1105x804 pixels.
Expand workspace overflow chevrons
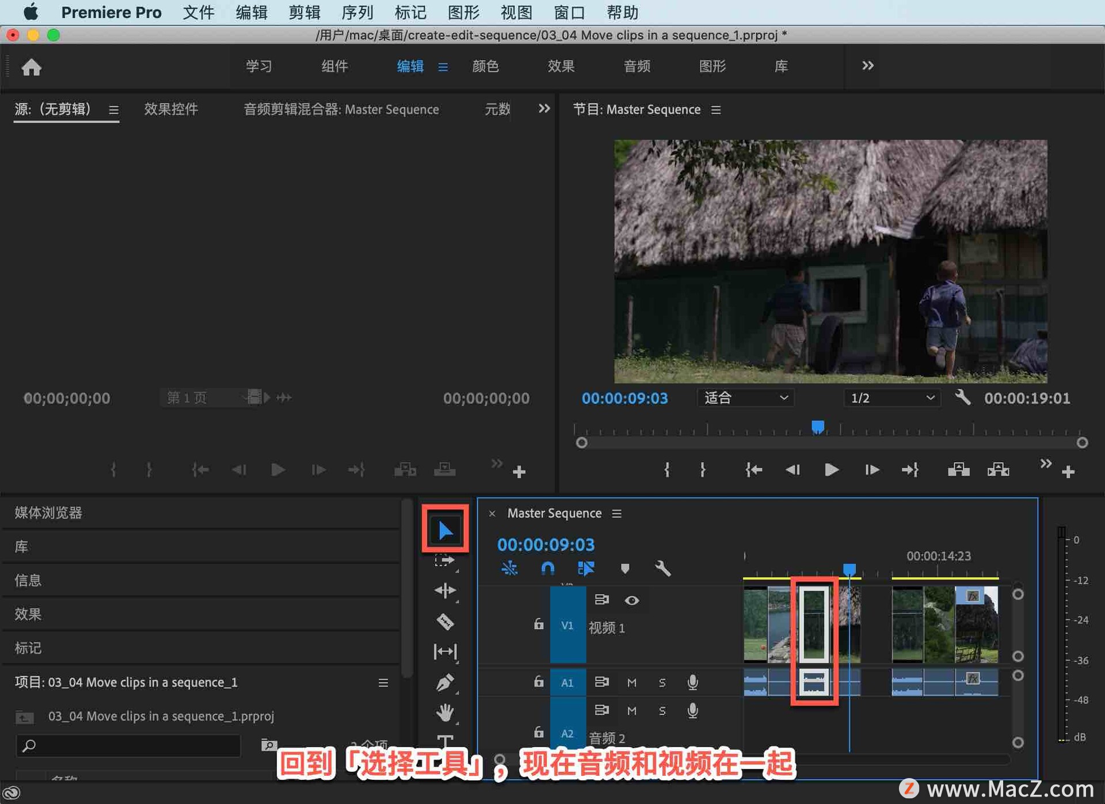click(x=868, y=66)
